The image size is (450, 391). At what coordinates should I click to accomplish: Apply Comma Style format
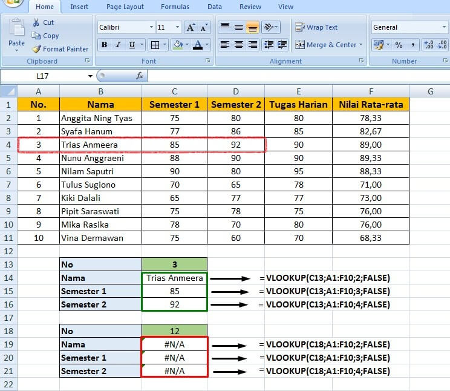coord(412,45)
